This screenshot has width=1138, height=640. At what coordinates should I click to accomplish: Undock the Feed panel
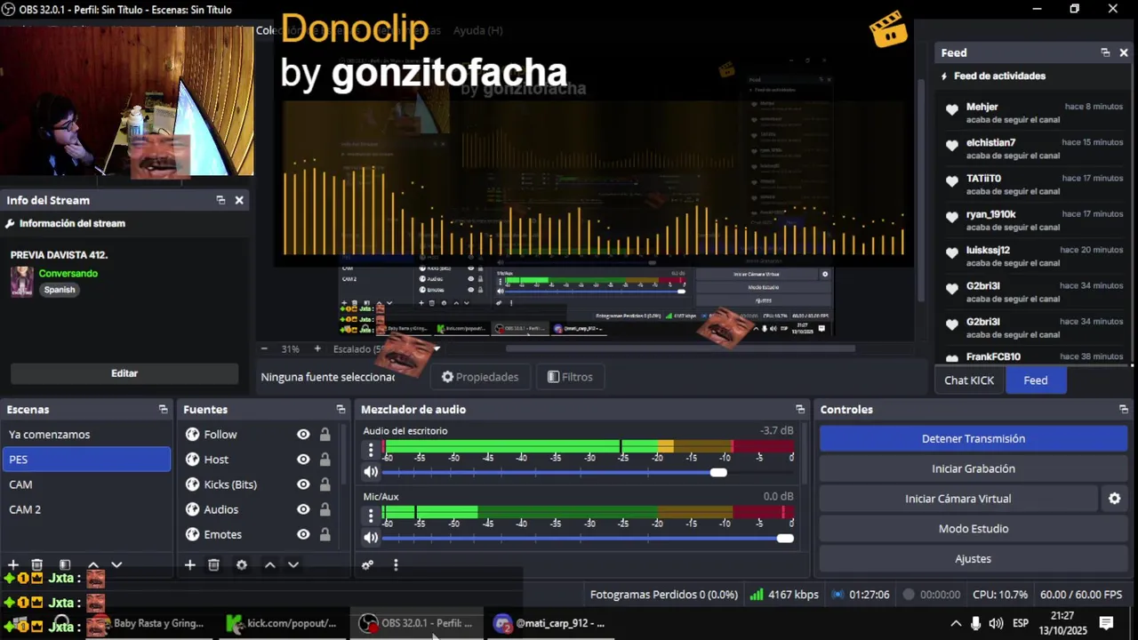click(x=1105, y=52)
